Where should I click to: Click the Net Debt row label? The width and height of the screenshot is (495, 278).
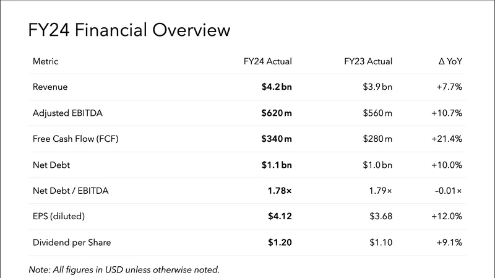pyautogui.click(x=51, y=165)
